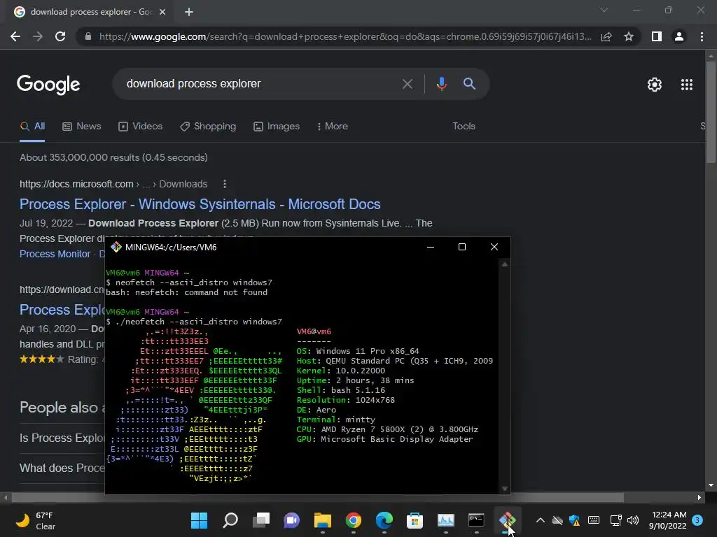This screenshot has height=537, width=717.
Task: Open the Windows Start menu
Action: point(199,520)
